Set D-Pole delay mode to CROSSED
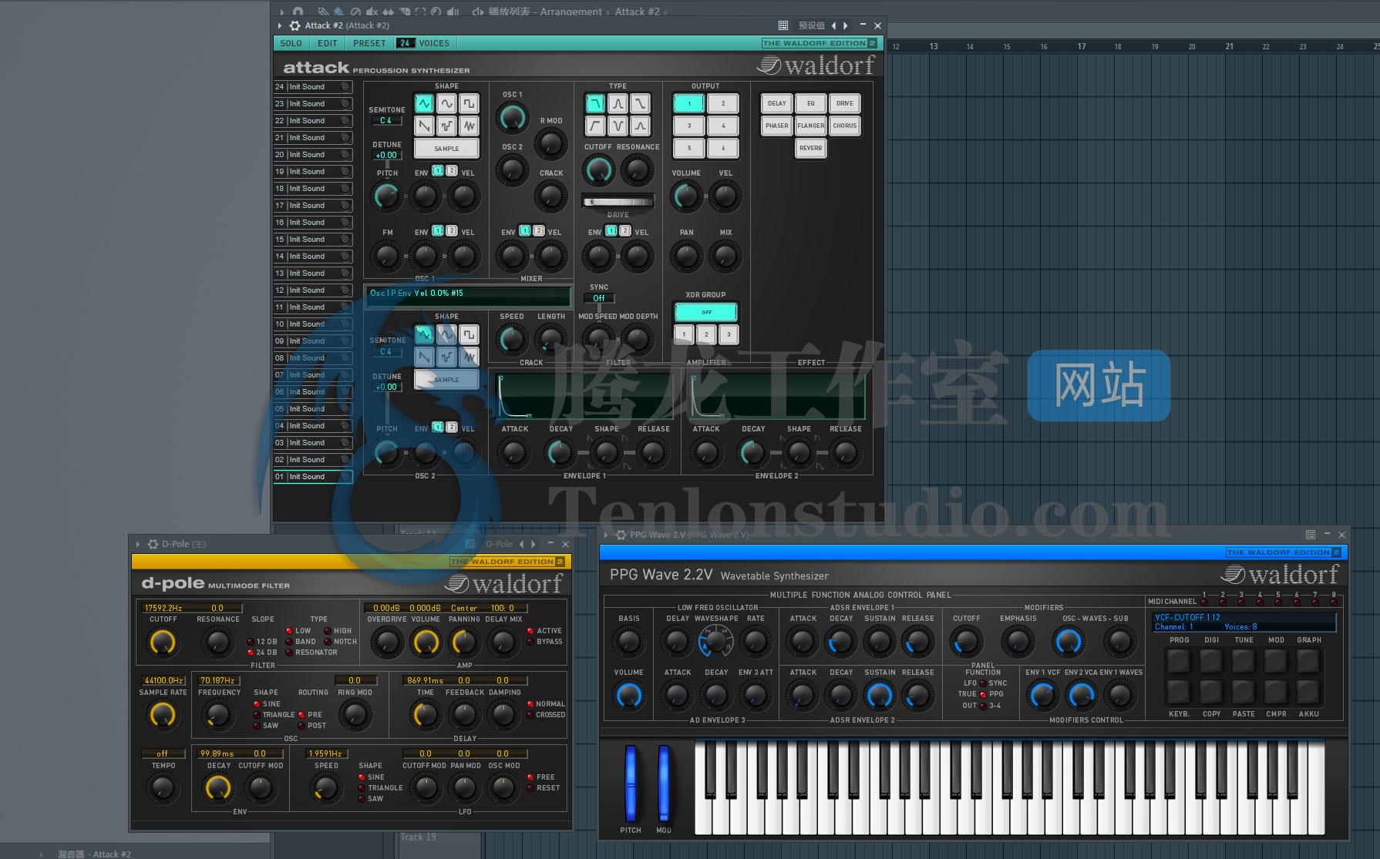1380x859 pixels. click(x=546, y=715)
